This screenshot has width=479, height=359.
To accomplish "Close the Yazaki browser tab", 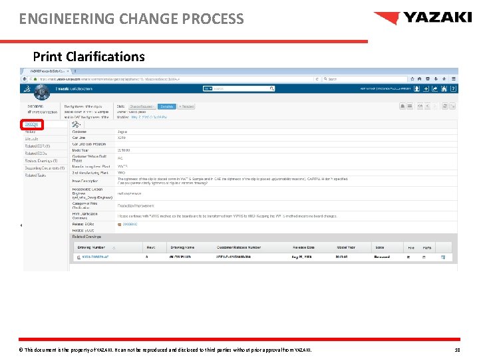I will [x=68, y=71].
